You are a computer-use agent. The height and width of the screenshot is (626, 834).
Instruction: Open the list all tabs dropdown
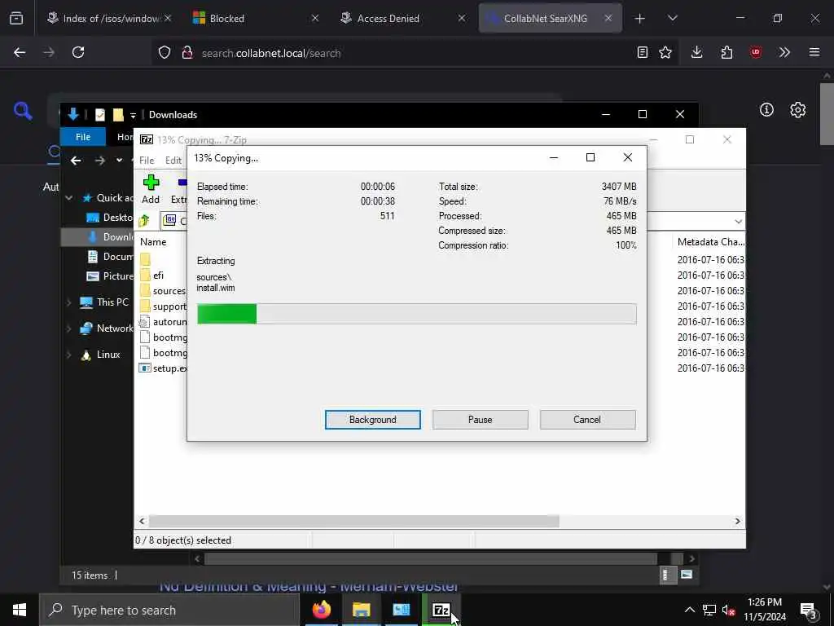pos(672,18)
